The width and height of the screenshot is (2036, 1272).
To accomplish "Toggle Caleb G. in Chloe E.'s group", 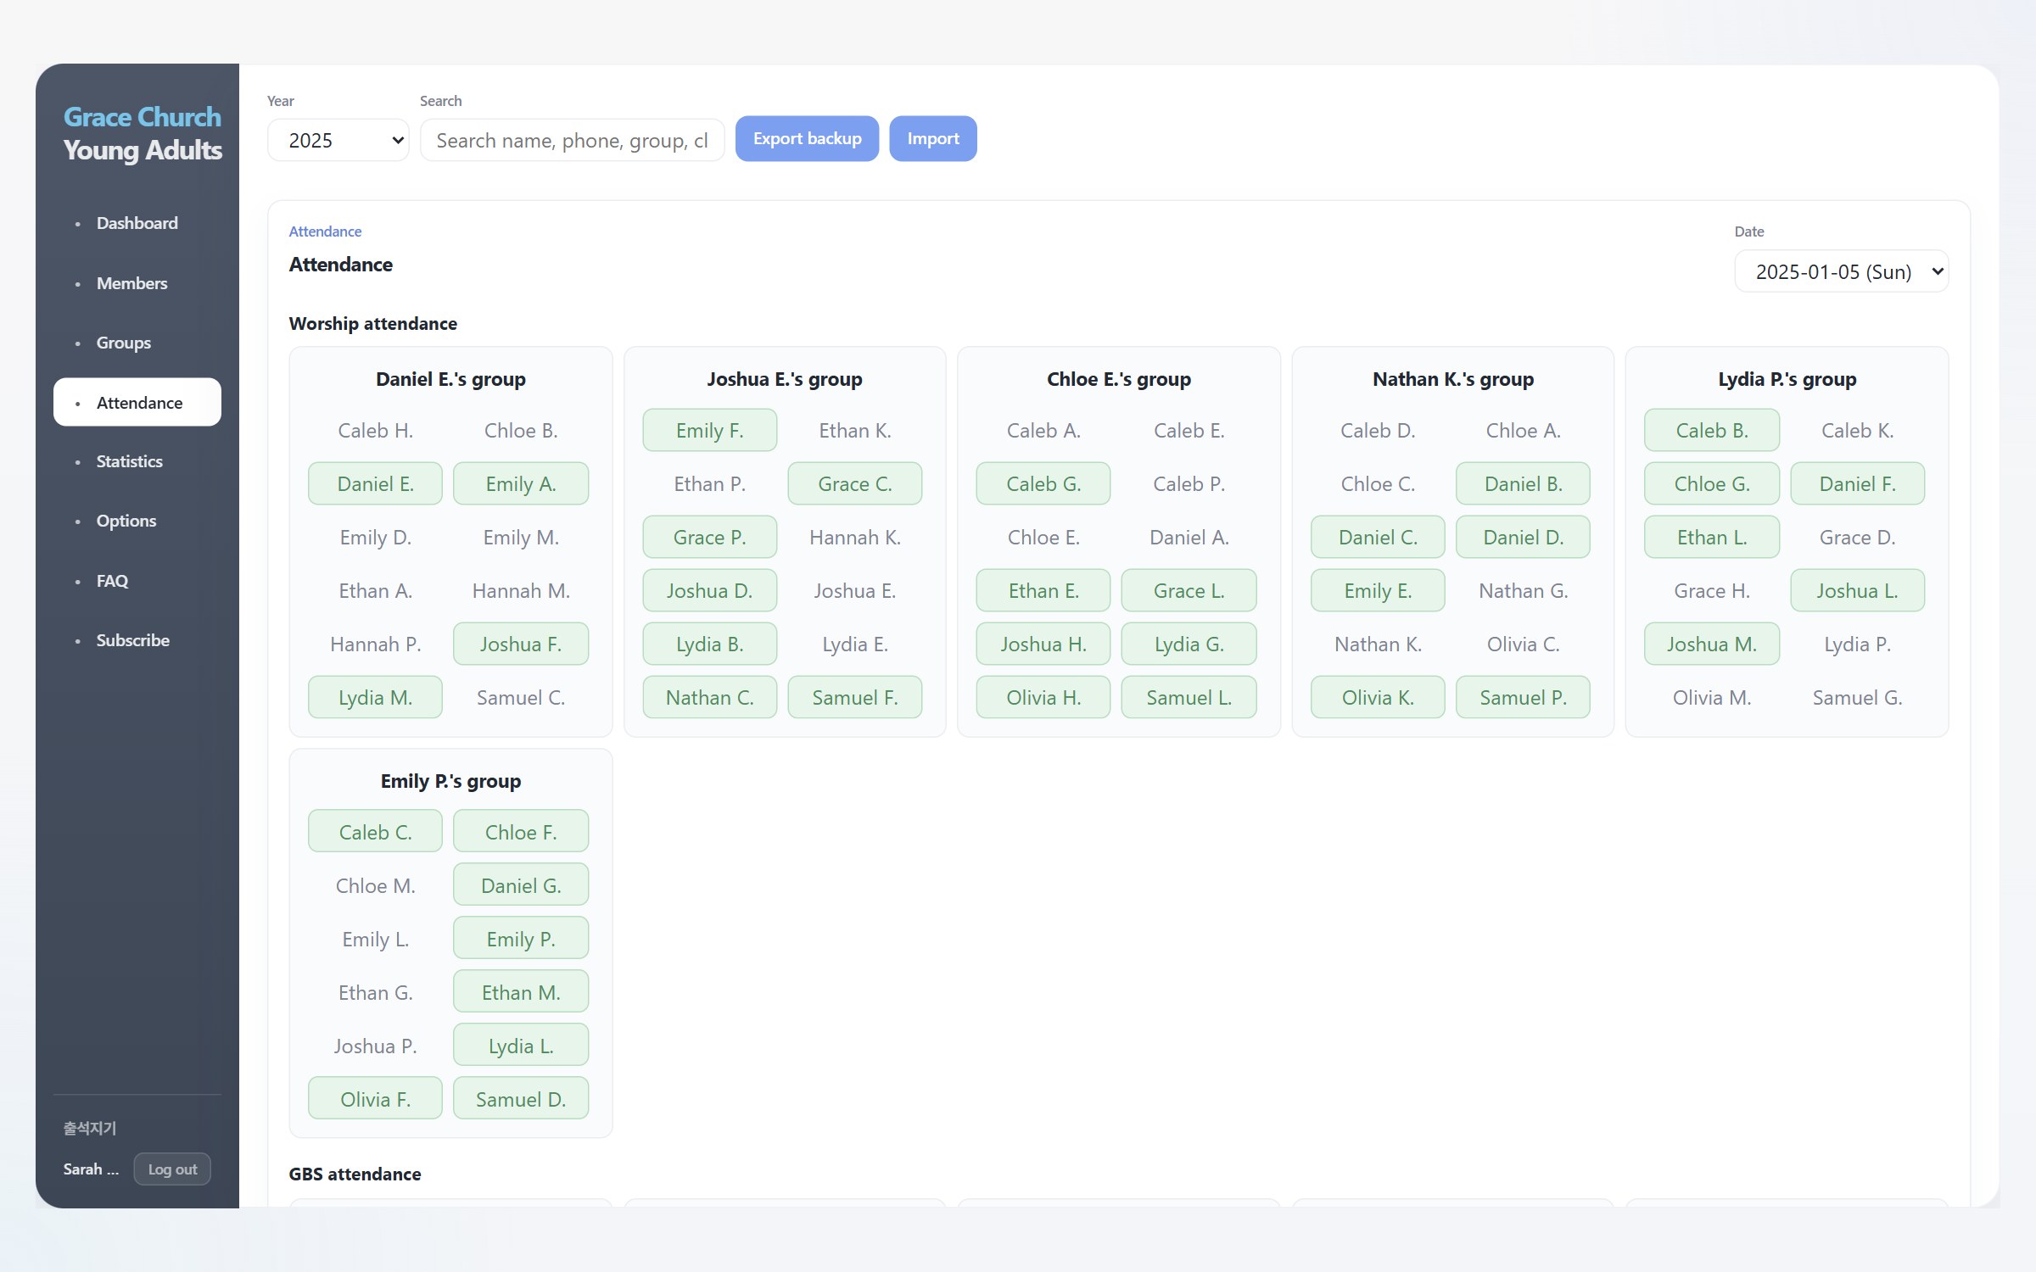I will click(1043, 484).
